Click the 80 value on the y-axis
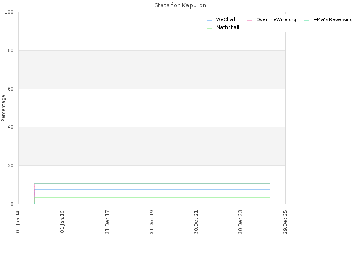Viewport: 362px width, 272px height. (x=10, y=50)
